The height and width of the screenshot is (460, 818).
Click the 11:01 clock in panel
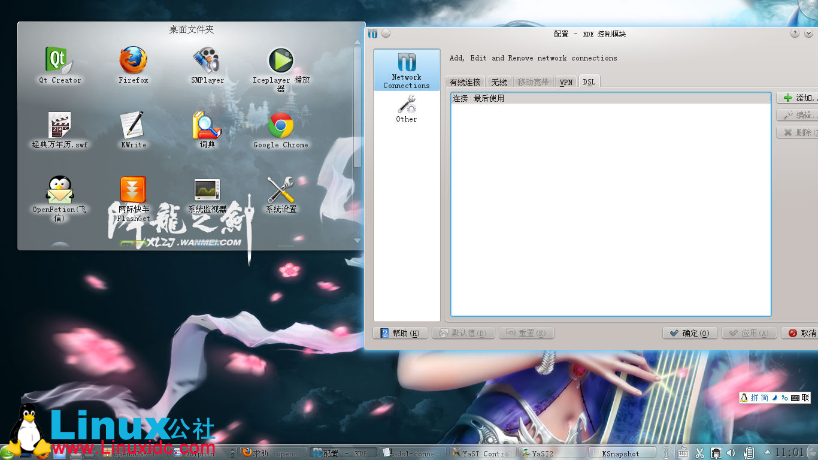[x=790, y=452]
